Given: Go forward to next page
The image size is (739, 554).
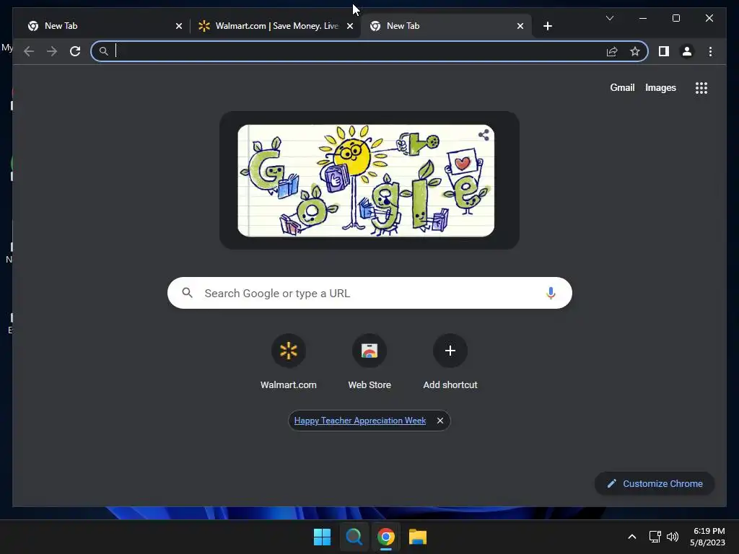Looking at the screenshot, I should (52, 51).
